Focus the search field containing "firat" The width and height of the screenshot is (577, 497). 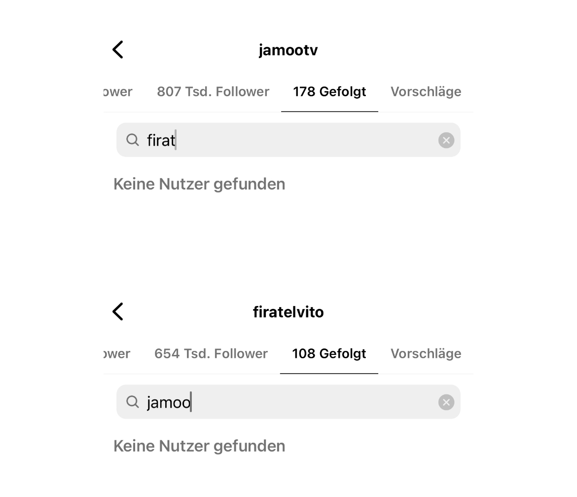[x=296, y=141]
